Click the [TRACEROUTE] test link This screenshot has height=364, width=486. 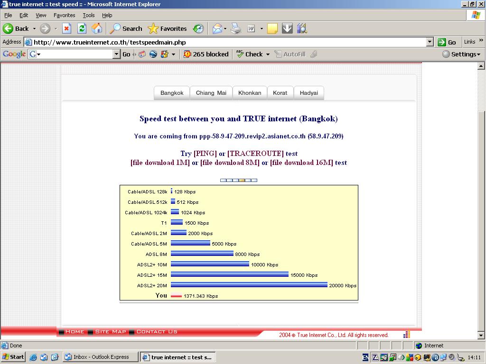click(255, 154)
